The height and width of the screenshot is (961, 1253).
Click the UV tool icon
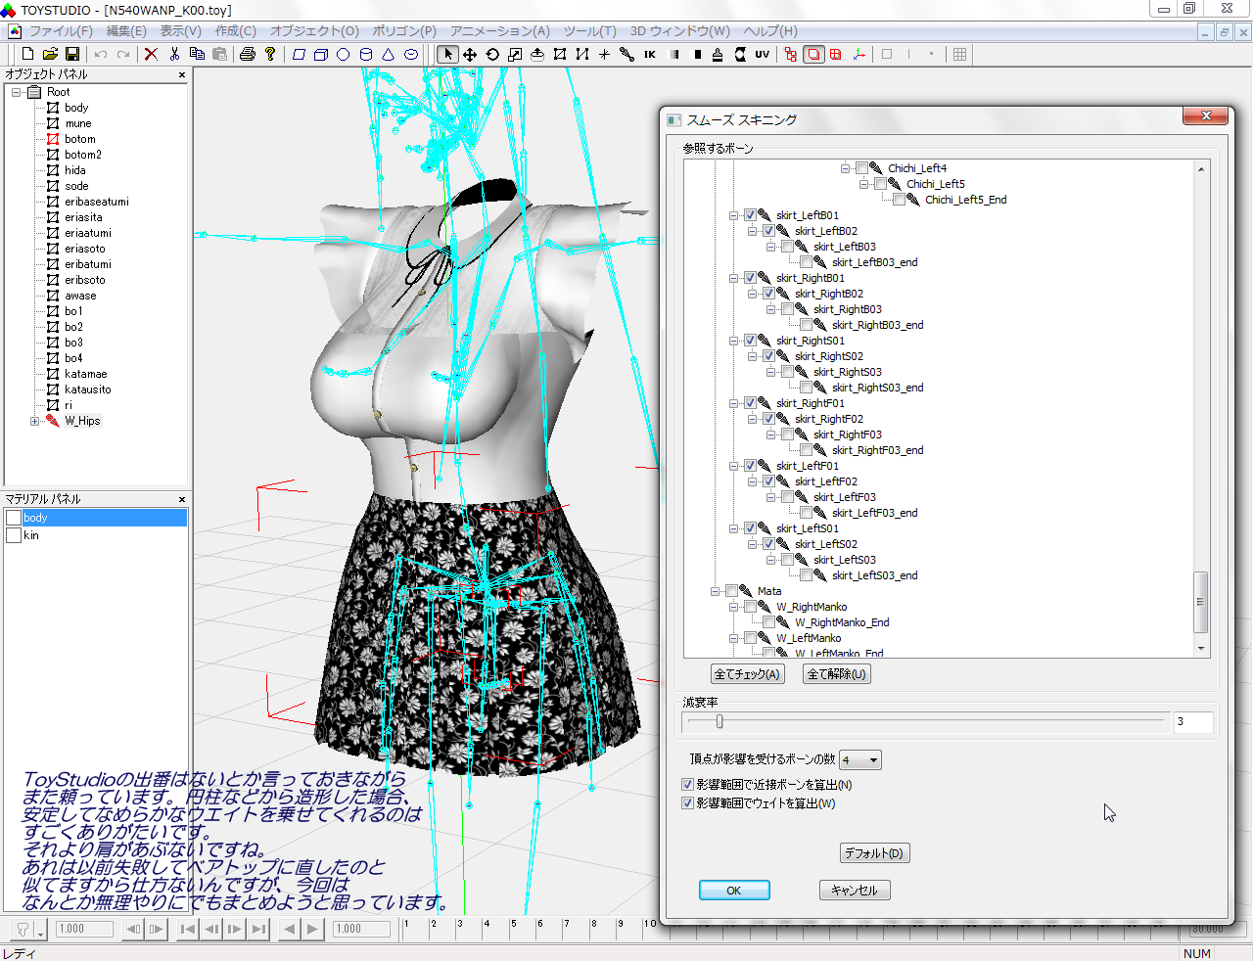[x=762, y=55]
